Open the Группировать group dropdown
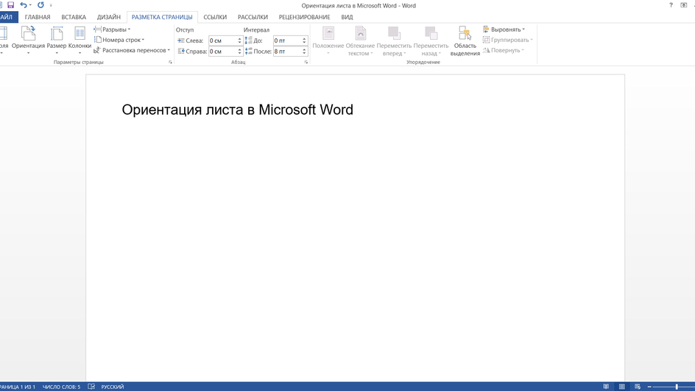The width and height of the screenshot is (695, 391). 507,40
